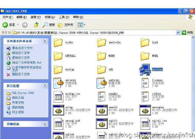
Task: Click 将这个文件发布到 Web link
Action: [x=27, y=63]
